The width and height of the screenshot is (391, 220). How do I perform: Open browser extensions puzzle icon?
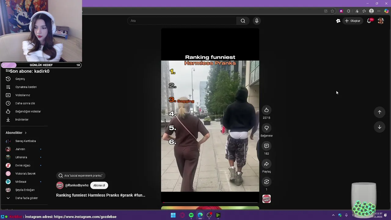(x=349, y=11)
